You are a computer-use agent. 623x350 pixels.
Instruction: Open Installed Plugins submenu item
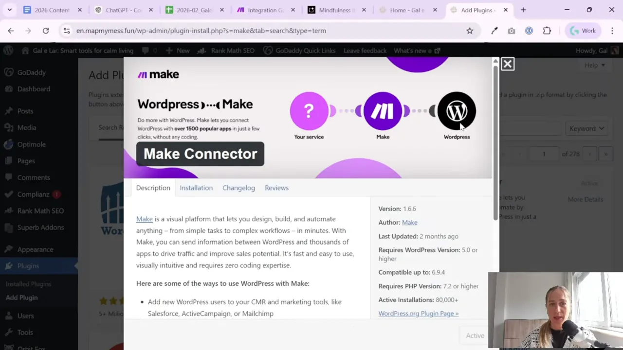28,284
